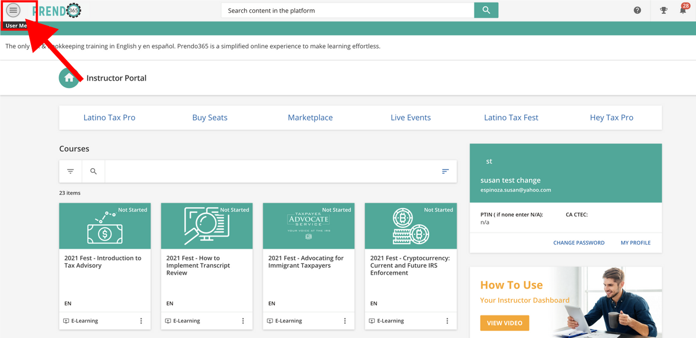
Task: Open the sort options icon in courses
Action: coord(445,172)
